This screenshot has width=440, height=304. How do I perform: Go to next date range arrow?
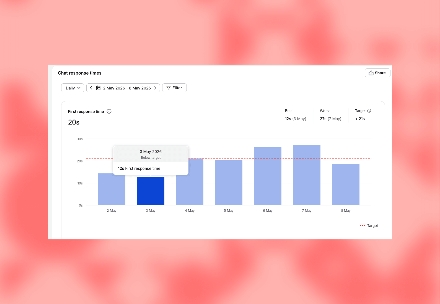point(155,88)
